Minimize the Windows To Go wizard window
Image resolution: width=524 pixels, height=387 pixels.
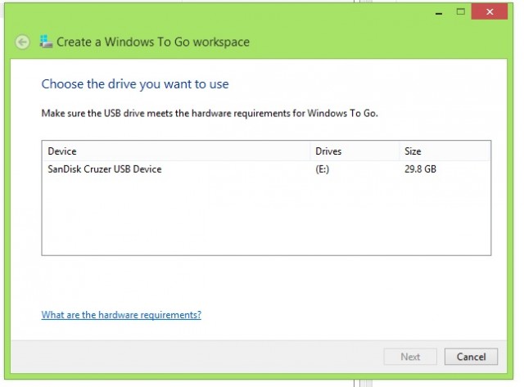(439, 13)
